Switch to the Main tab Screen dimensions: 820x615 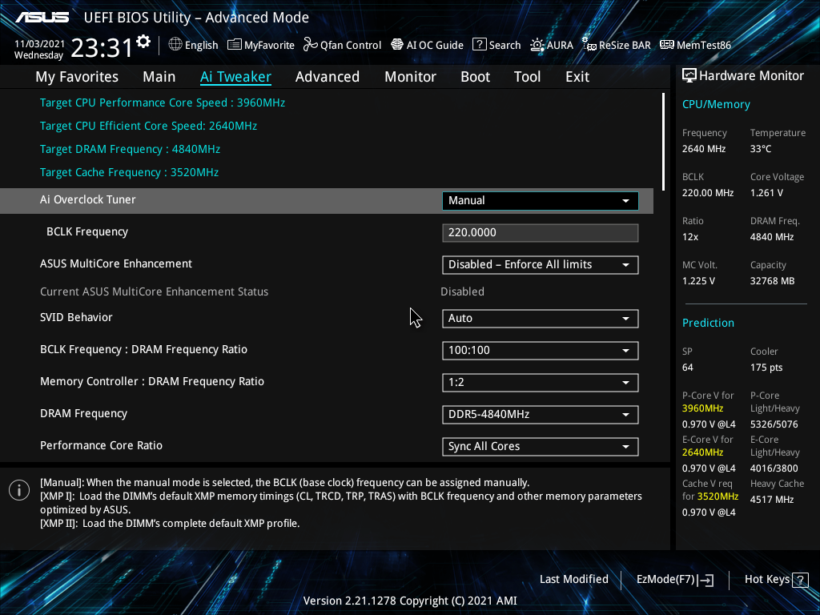[x=159, y=77]
